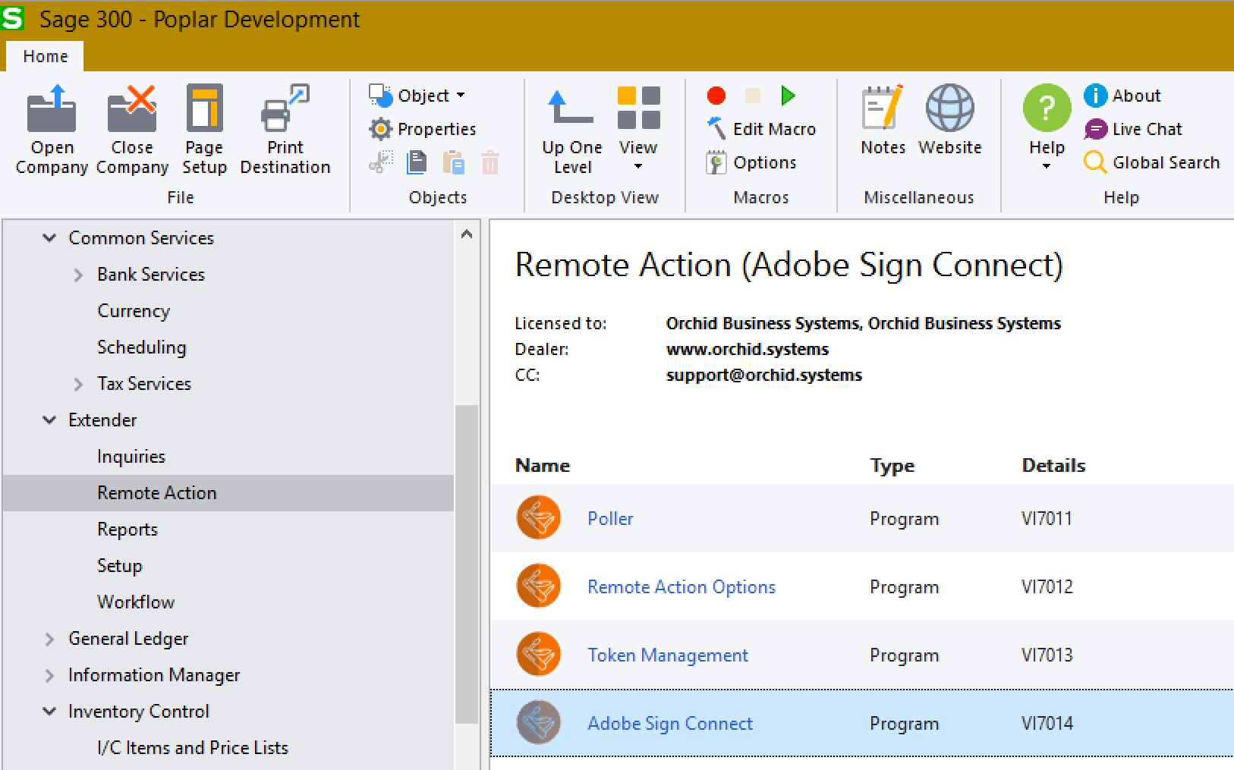Expand Bank Services chevron

78,275
